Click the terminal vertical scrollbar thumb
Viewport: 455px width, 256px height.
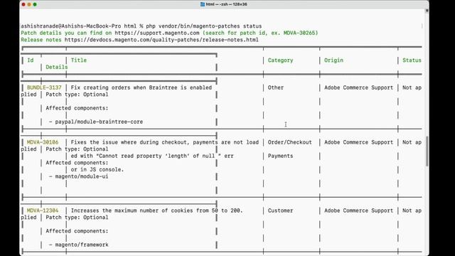point(427,151)
